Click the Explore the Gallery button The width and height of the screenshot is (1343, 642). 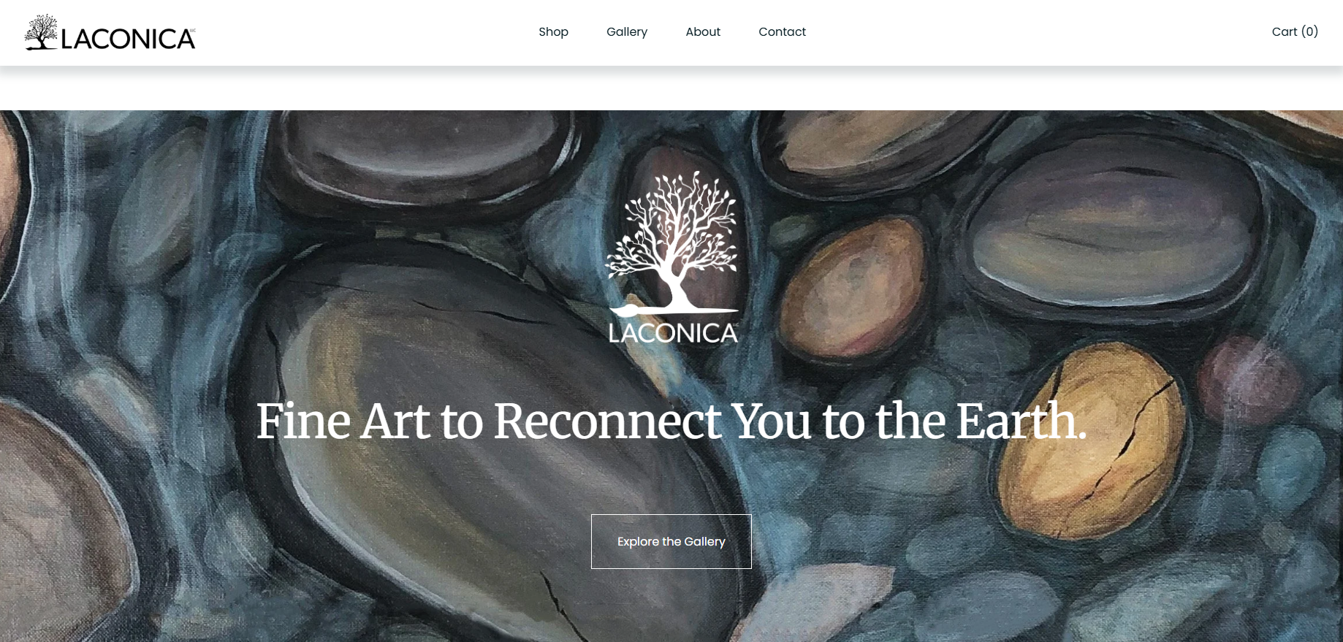click(671, 541)
